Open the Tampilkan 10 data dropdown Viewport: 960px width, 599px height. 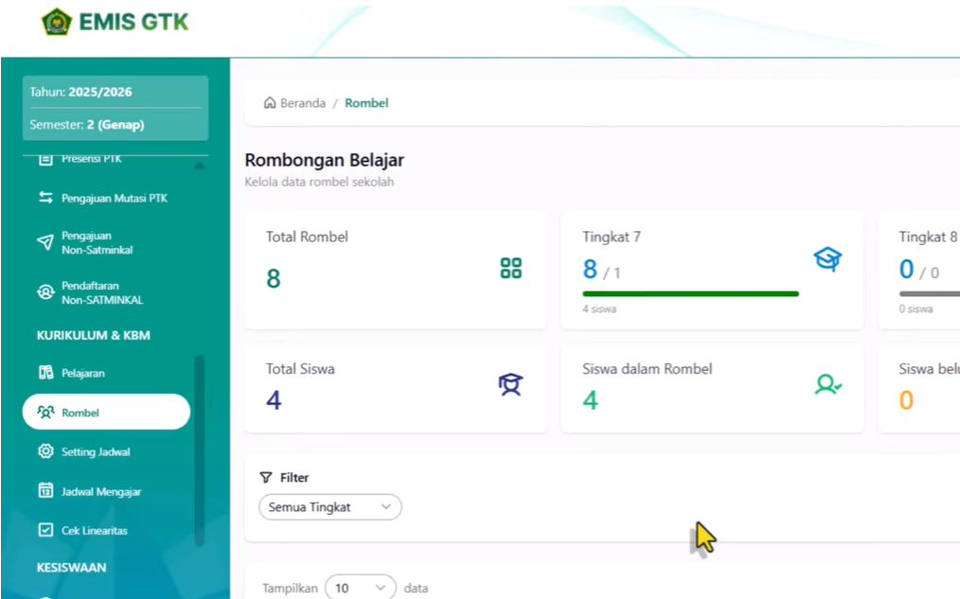pos(360,587)
